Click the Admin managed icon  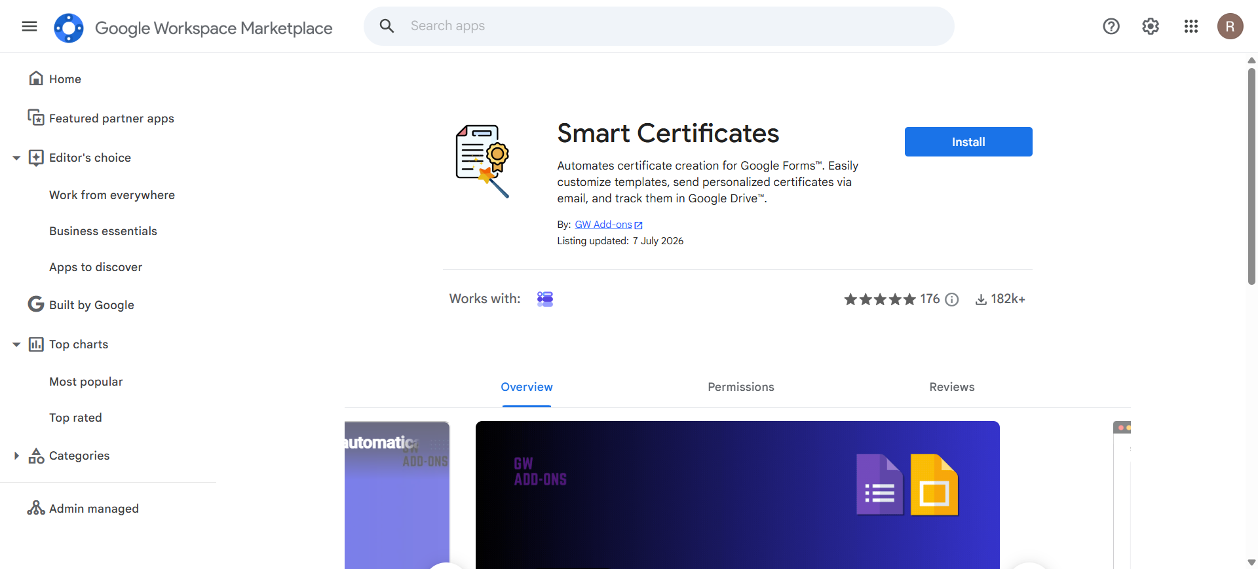pos(36,508)
